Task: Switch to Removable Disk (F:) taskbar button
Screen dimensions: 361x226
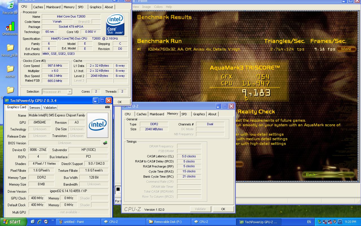Action: tap(168, 222)
